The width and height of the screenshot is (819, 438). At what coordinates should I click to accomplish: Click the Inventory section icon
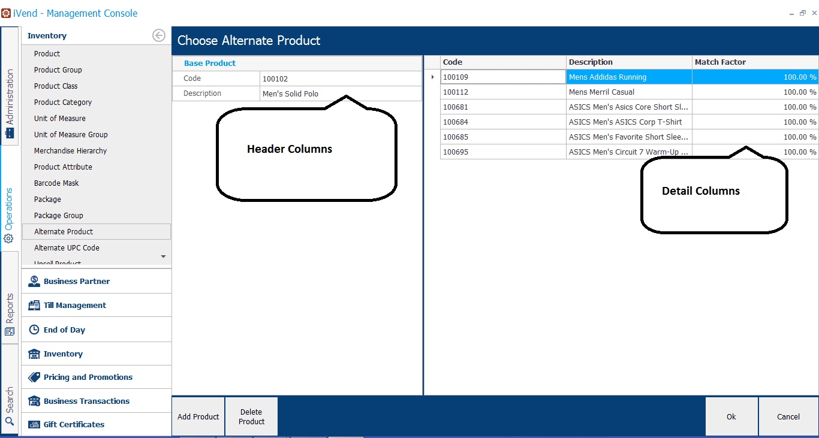click(x=34, y=354)
